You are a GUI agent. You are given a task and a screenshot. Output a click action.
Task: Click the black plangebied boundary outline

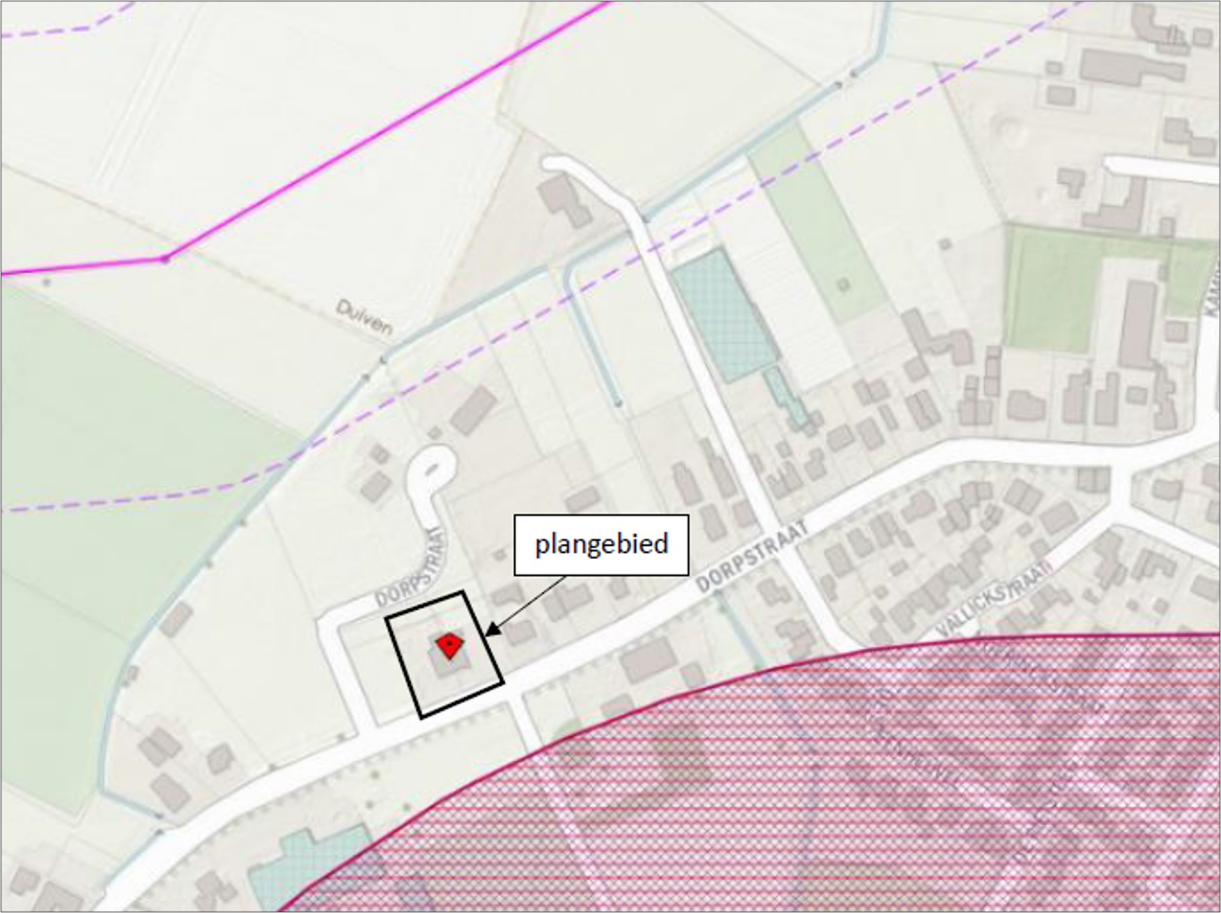pyautogui.click(x=445, y=654)
